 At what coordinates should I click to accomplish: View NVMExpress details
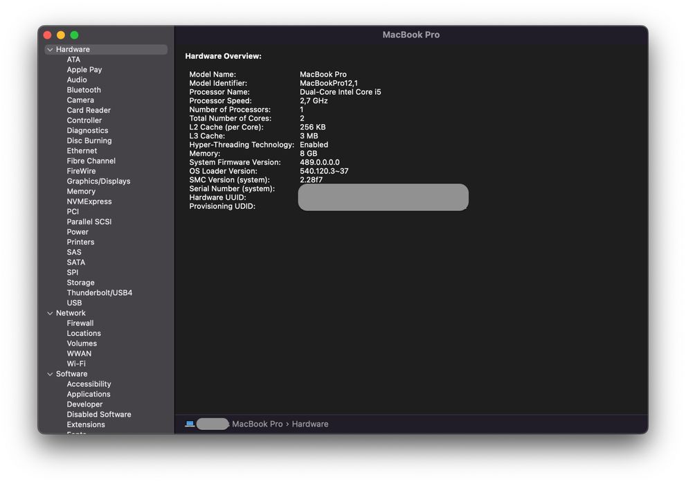(89, 201)
